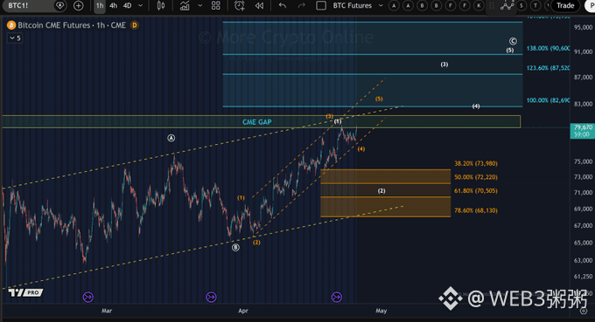Switch to the 4D interval
The height and width of the screenshot is (322, 595).
pos(128,6)
